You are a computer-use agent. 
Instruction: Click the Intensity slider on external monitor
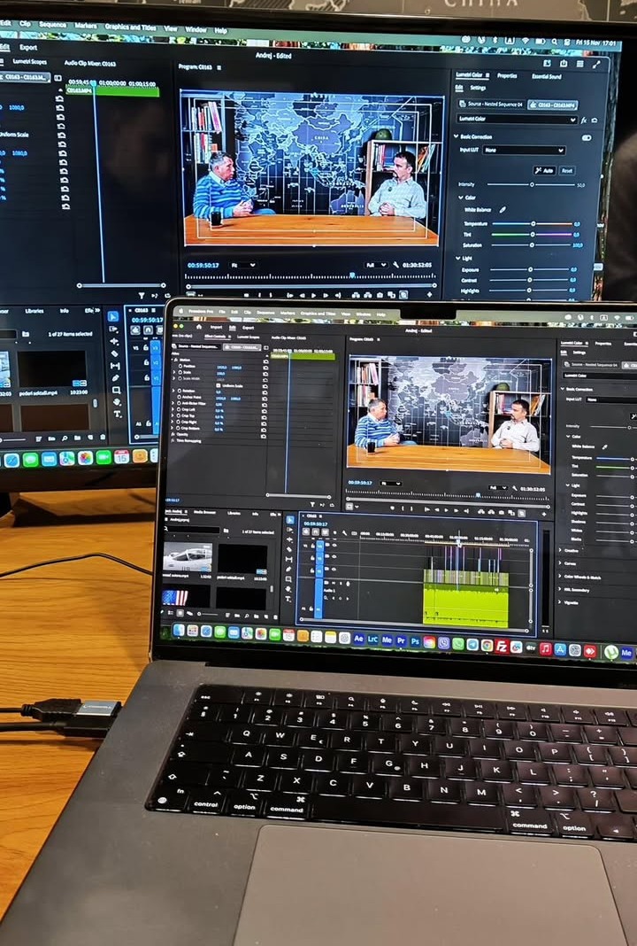[531, 184]
